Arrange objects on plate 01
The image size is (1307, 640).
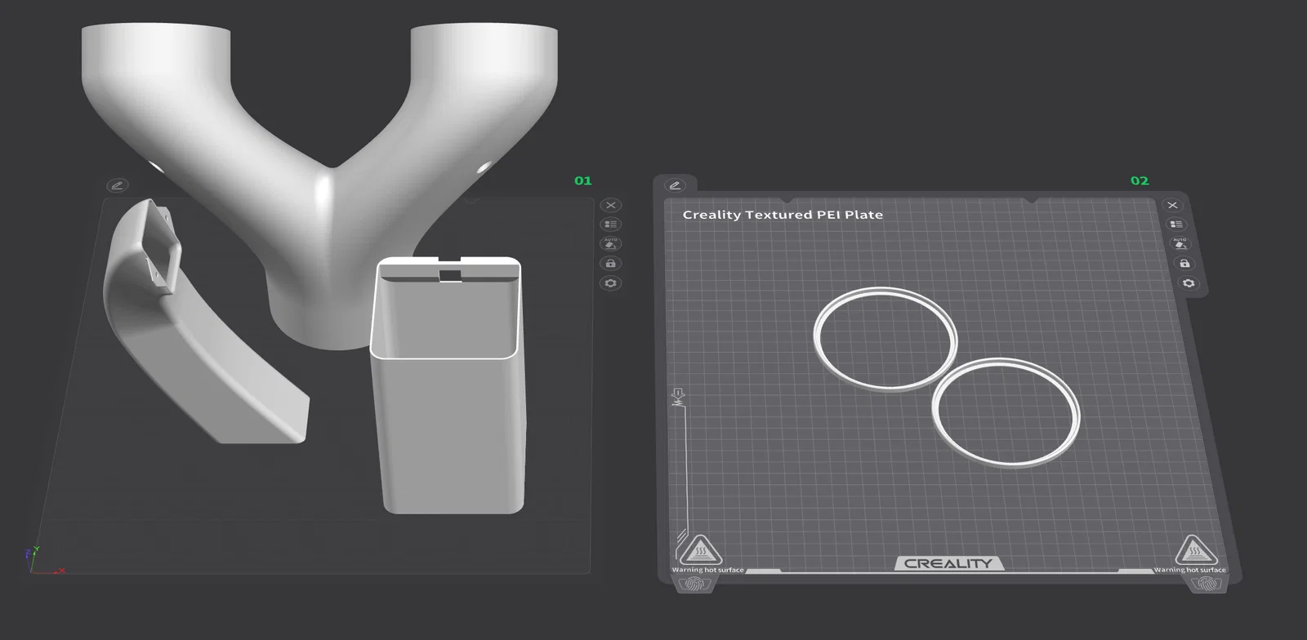pyautogui.click(x=610, y=224)
